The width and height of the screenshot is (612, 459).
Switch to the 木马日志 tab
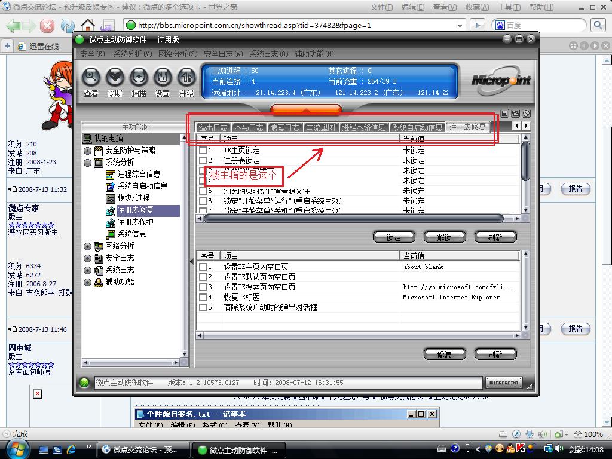[249, 127]
